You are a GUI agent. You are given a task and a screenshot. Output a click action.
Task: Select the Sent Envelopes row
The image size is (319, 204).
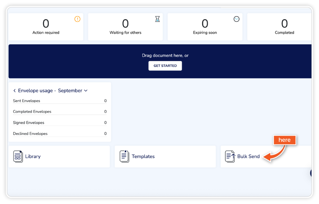pyautogui.click(x=60, y=101)
